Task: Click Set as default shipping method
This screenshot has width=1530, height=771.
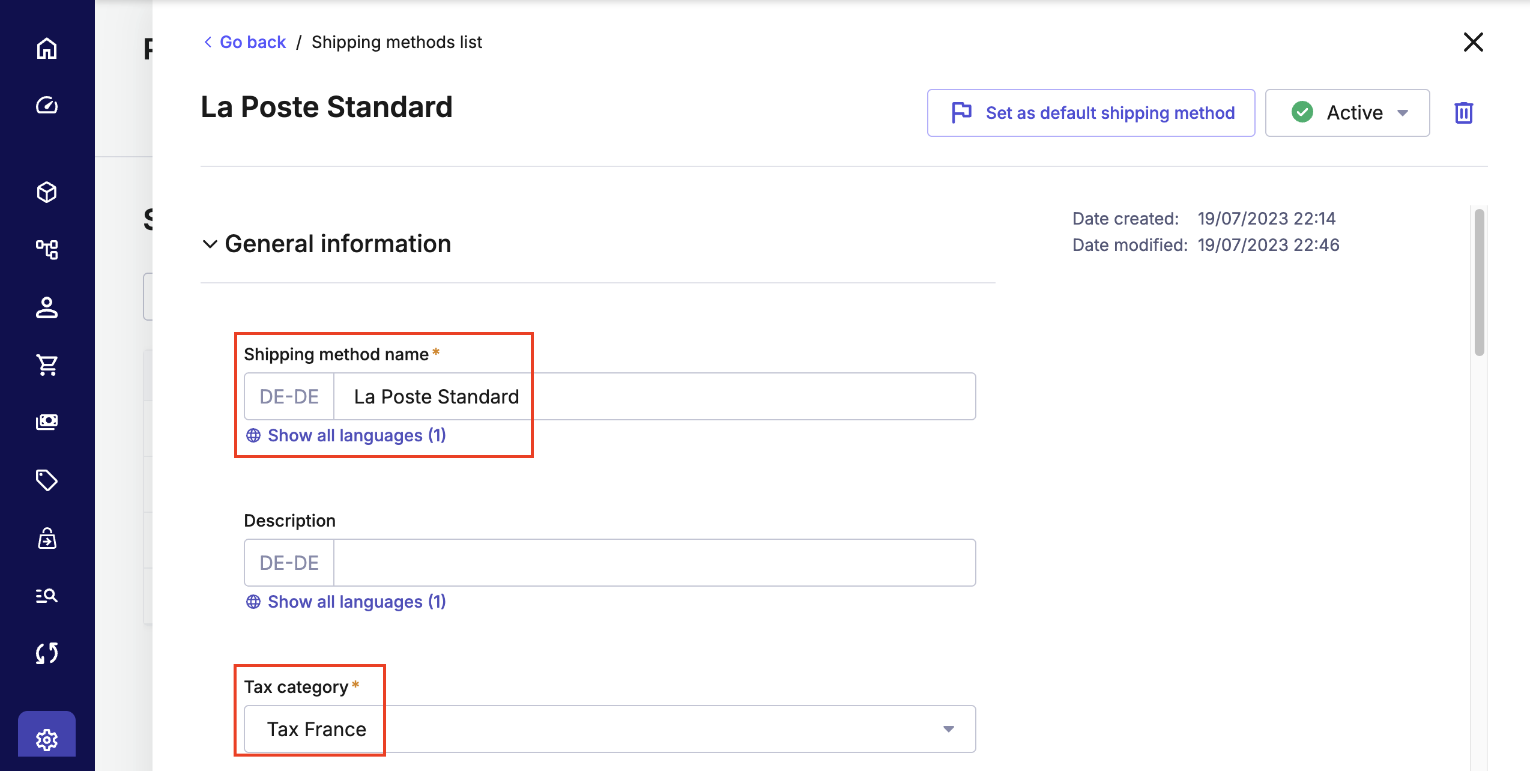Action: tap(1090, 113)
